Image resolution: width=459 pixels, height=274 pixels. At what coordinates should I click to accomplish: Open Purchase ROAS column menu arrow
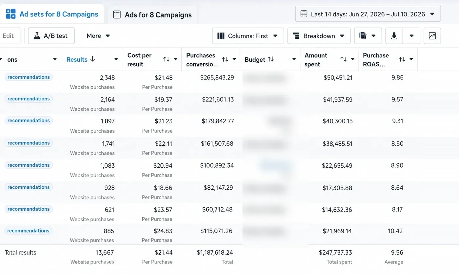[x=411, y=59]
